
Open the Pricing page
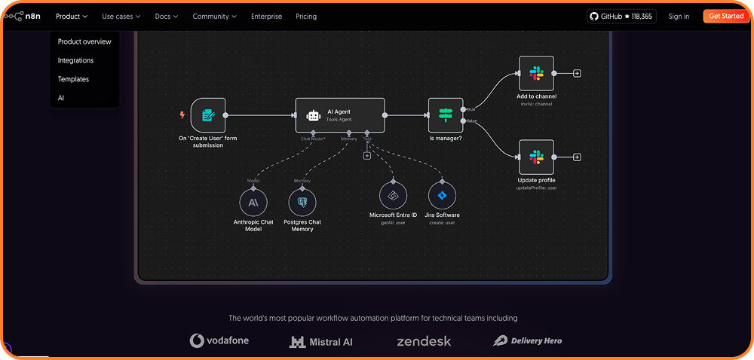pyautogui.click(x=306, y=17)
